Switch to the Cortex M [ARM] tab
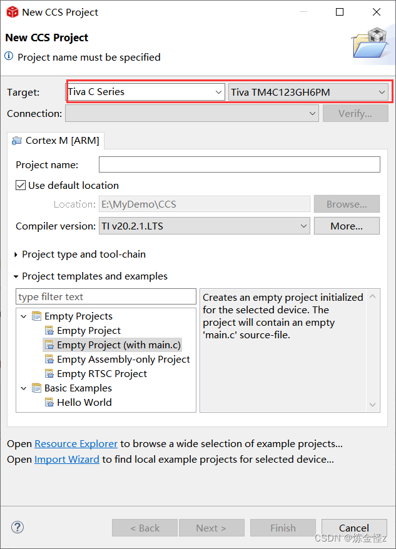The height and width of the screenshot is (549, 396). pyautogui.click(x=56, y=141)
